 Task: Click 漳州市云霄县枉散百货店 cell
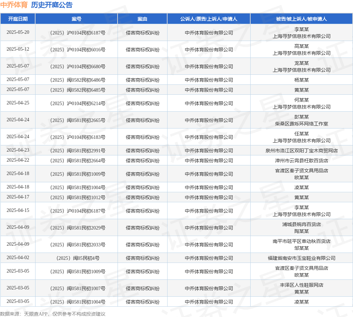point(301,161)
